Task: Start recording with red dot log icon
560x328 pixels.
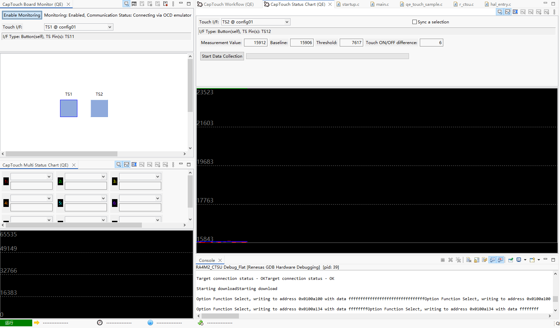Action: click(x=165, y=4)
